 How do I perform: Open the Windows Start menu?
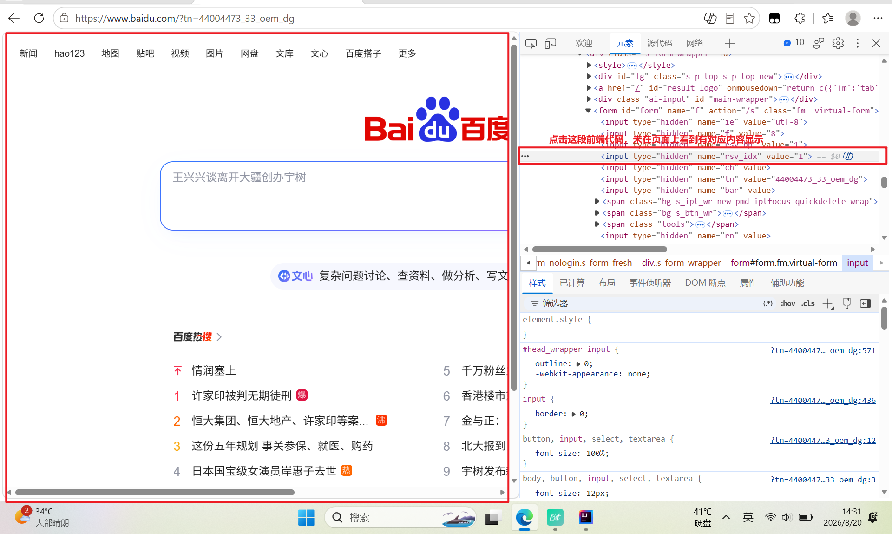306,517
